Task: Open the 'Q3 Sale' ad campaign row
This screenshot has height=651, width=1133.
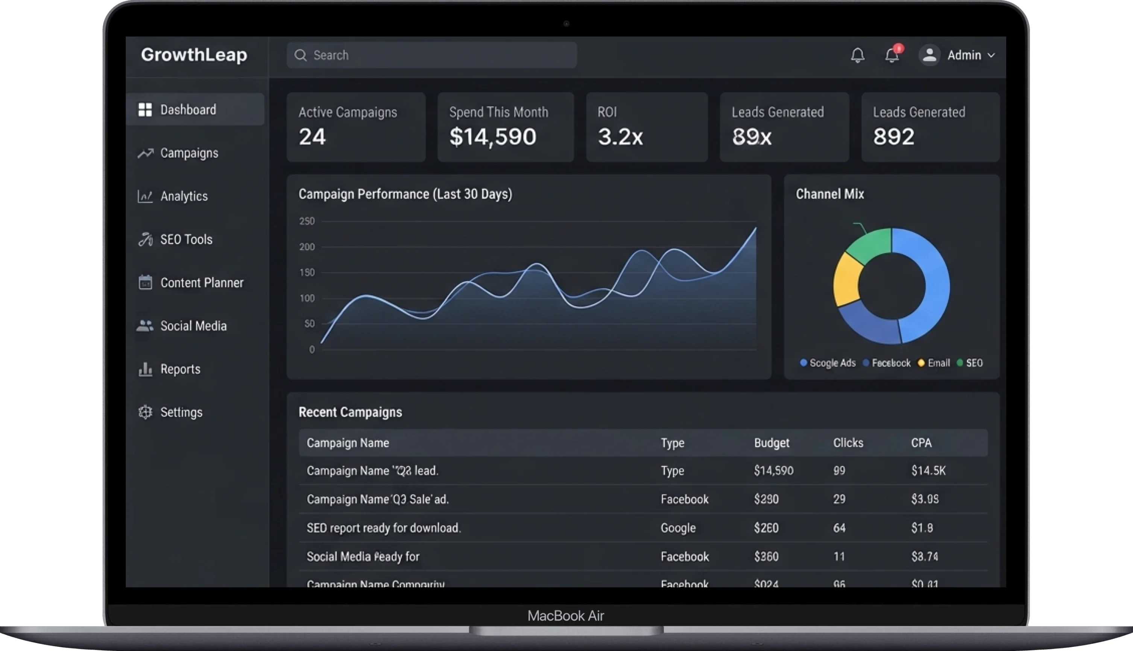Action: [x=643, y=499]
